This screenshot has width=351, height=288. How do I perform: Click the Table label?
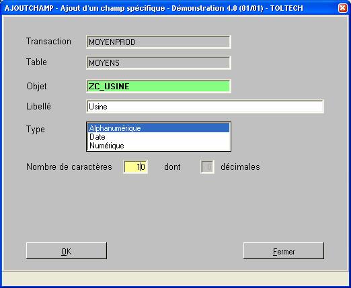36,62
